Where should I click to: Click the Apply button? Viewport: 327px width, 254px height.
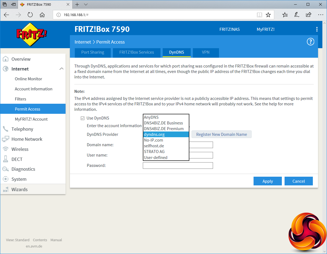pos(268,181)
